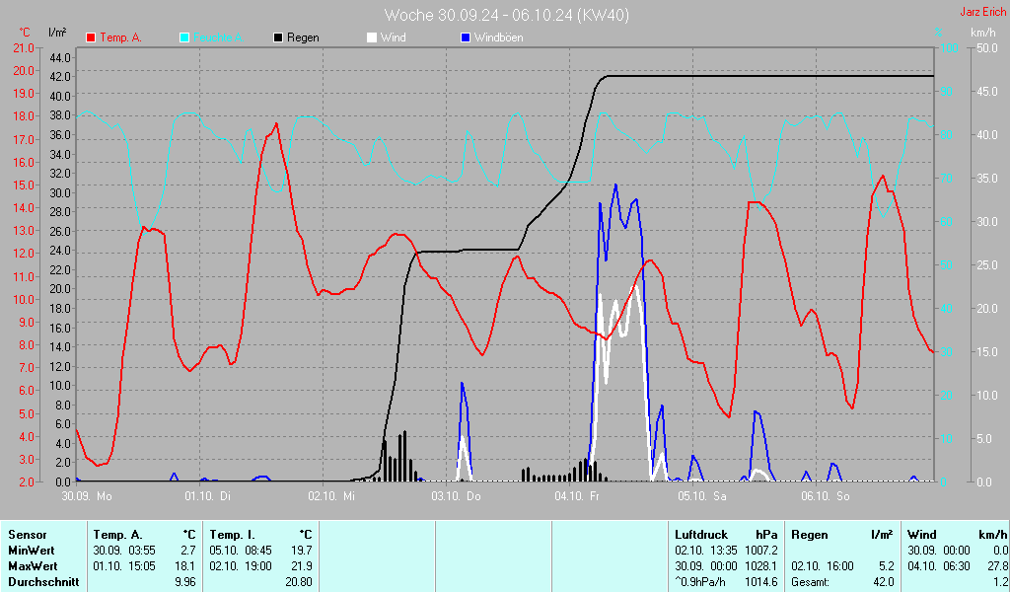The width and height of the screenshot is (1010, 592).
Task: Click the 'MinWert' row label
Action: tap(32, 551)
